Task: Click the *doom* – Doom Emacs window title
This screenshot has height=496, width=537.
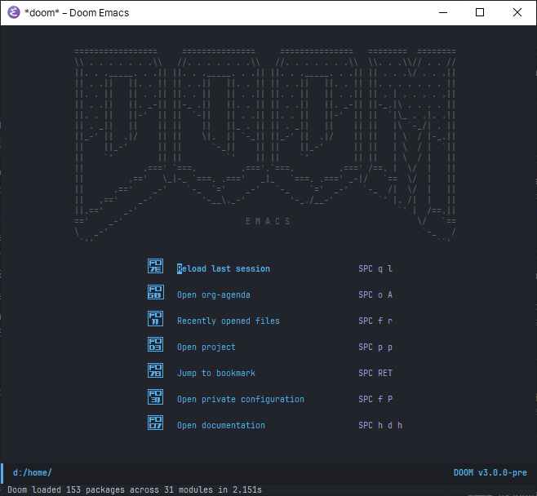Action: [77, 13]
